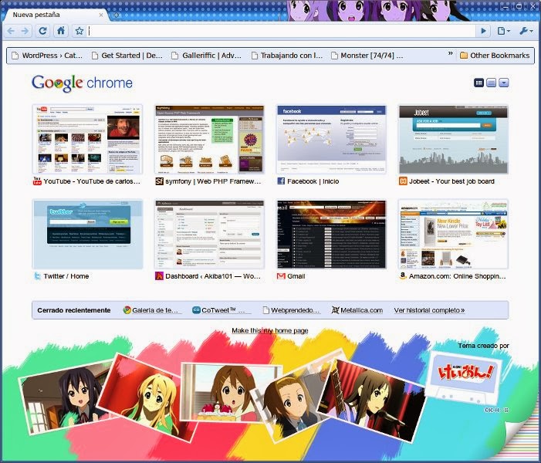Click the Amazon.com: Online Shopping link

coord(457,276)
